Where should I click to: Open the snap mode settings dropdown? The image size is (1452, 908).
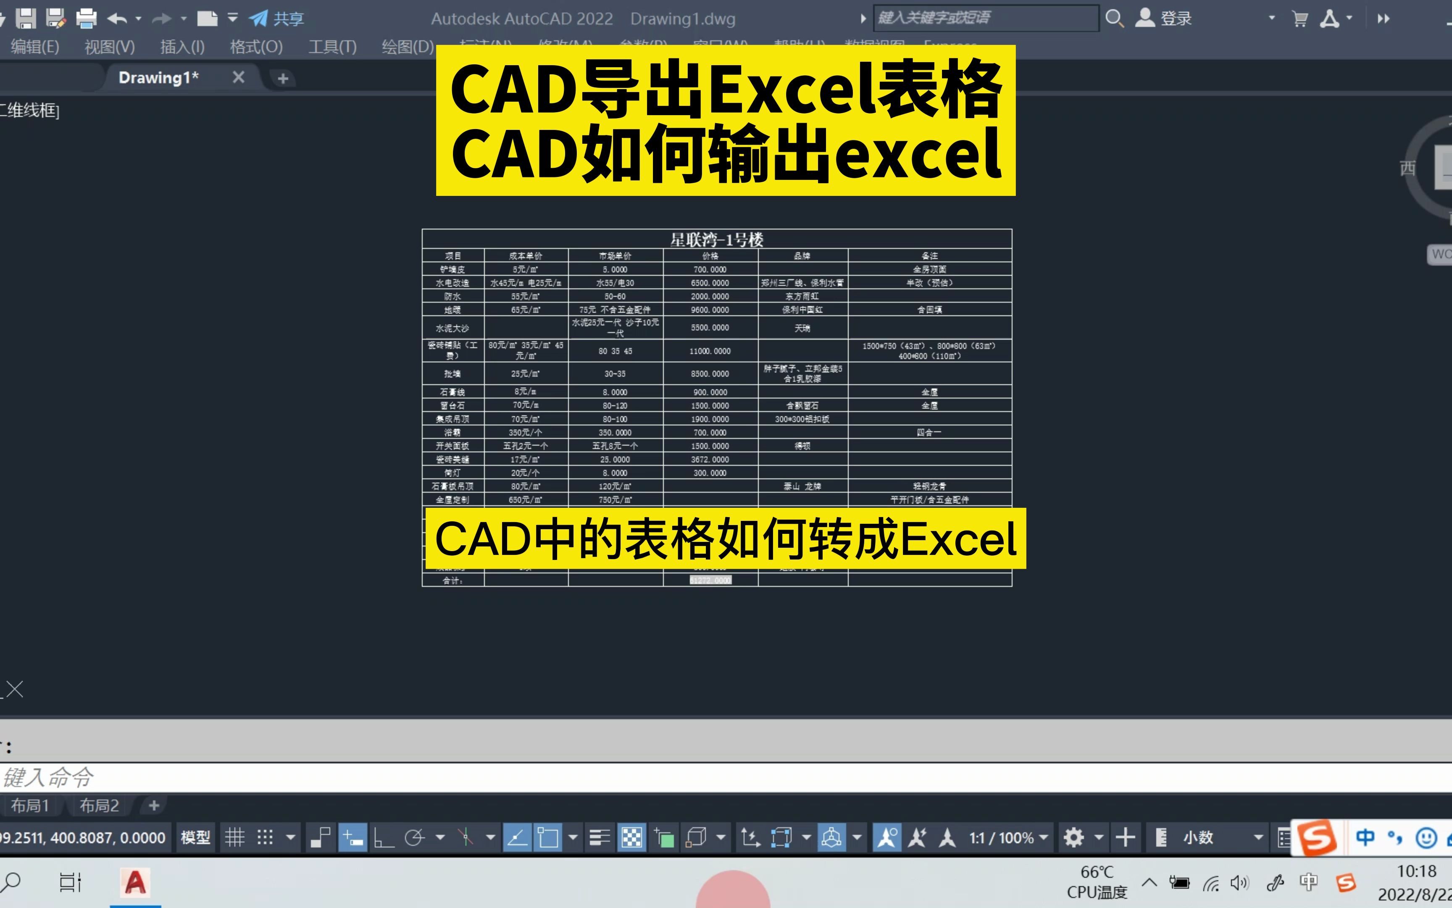(291, 837)
